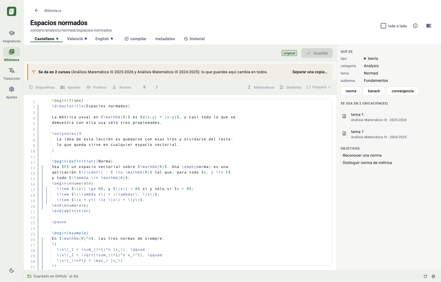Select the convergencia tag
Screen dimensions: 441x282
coord(403,91)
